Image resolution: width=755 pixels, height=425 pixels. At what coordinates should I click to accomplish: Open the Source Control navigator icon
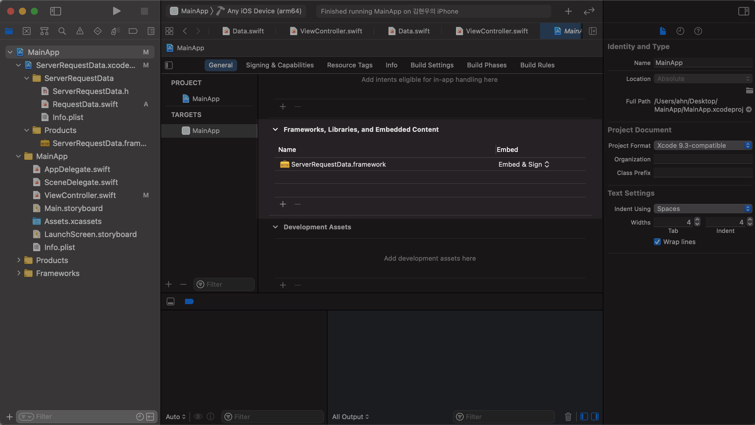[27, 31]
